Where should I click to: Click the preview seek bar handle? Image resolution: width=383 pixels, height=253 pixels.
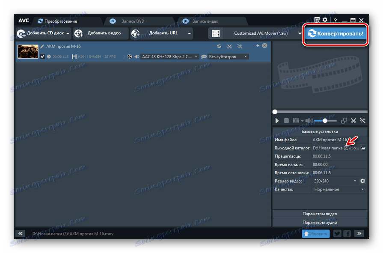[x=275, y=112]
